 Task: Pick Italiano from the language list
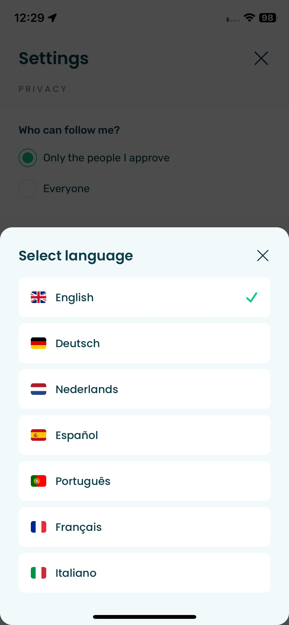pyautogui.click(x=144, y=573)
